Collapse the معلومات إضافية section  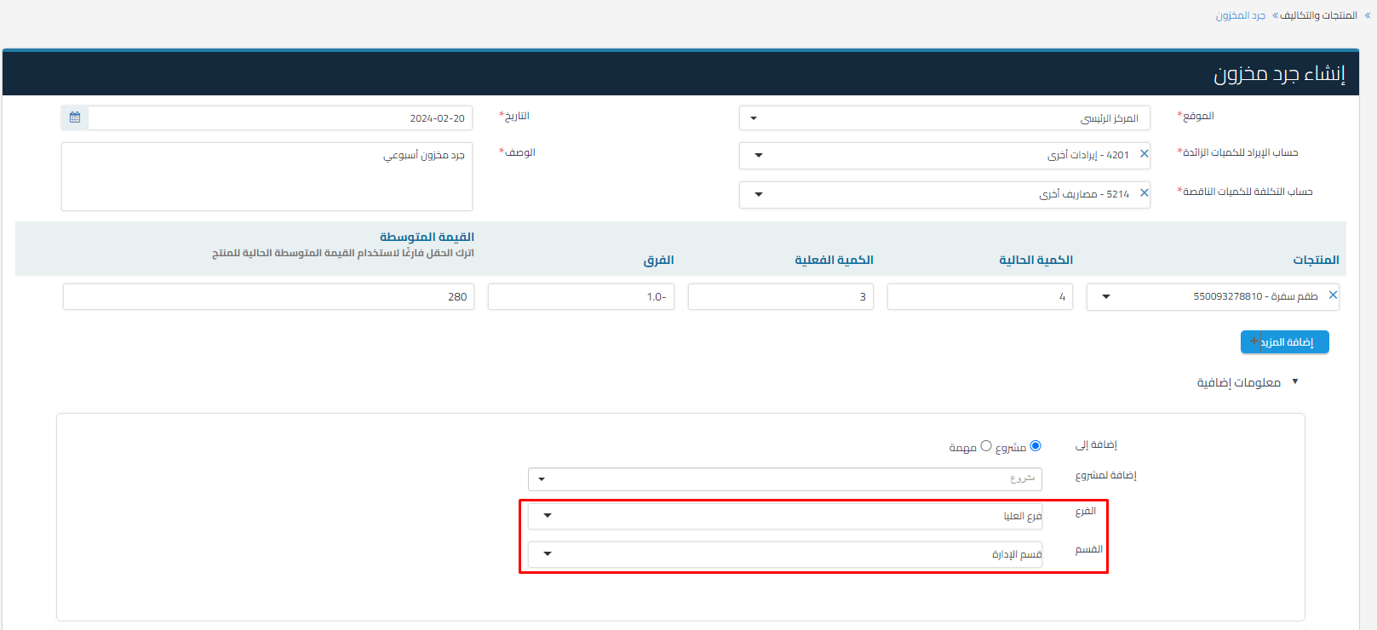coord(1294,381)
